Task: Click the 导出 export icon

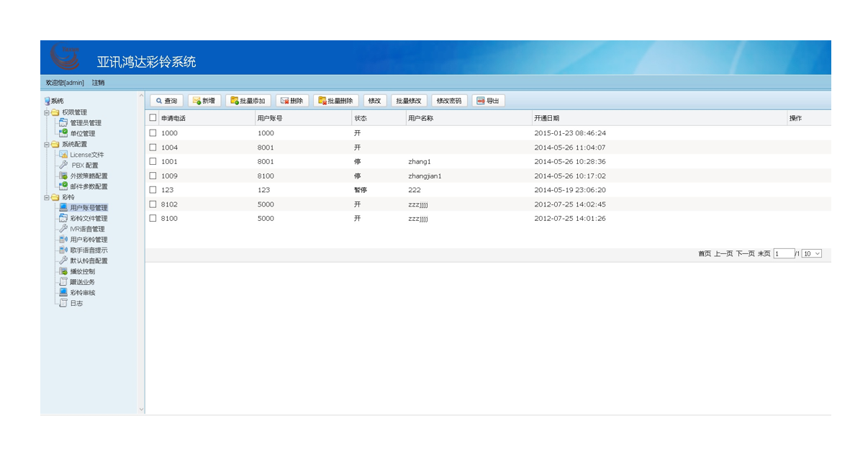Action: (x=481, y=101)
